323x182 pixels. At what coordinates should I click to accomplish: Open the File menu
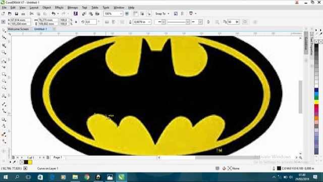click(x=4, y=8)
